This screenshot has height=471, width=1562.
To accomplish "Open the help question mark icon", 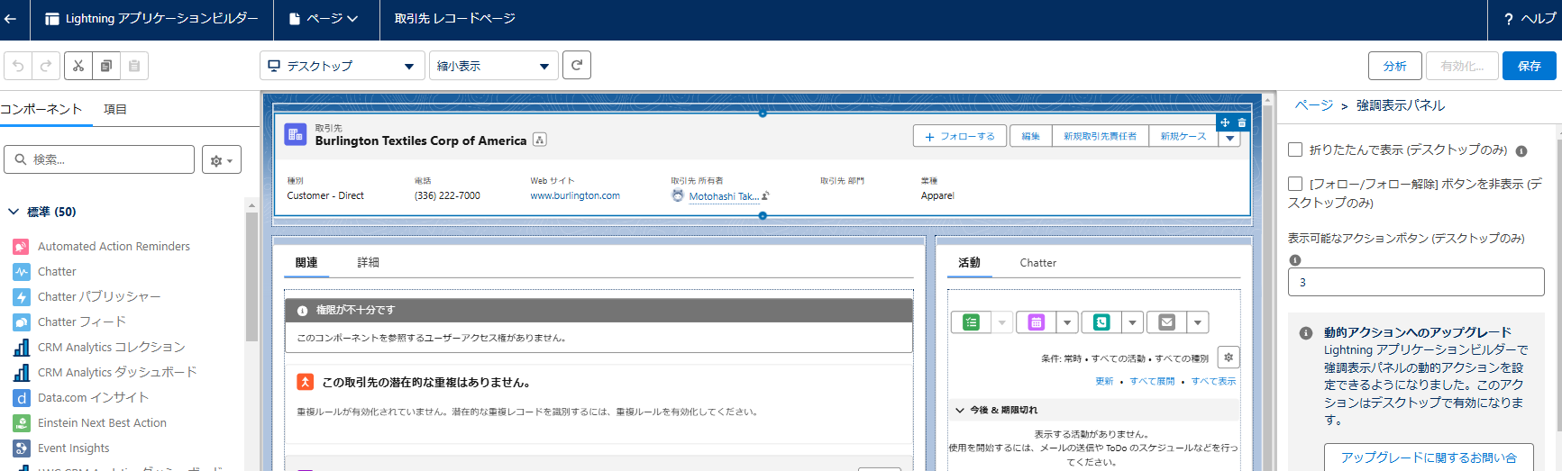I will [x=1508, y=19].
